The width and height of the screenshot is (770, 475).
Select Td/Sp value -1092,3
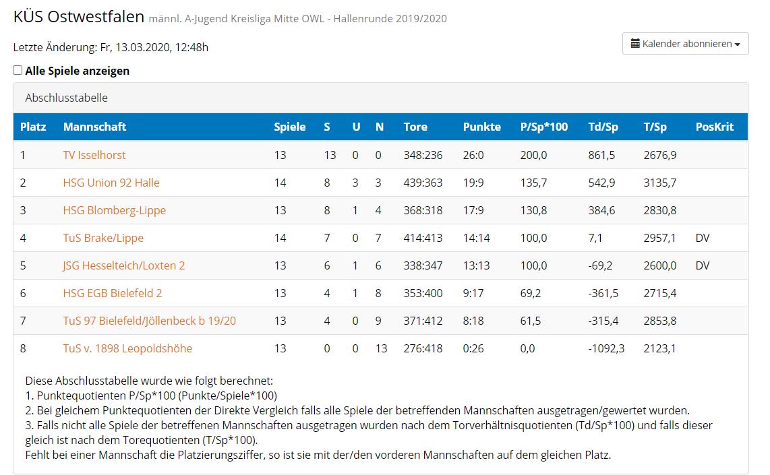(606, 348)
